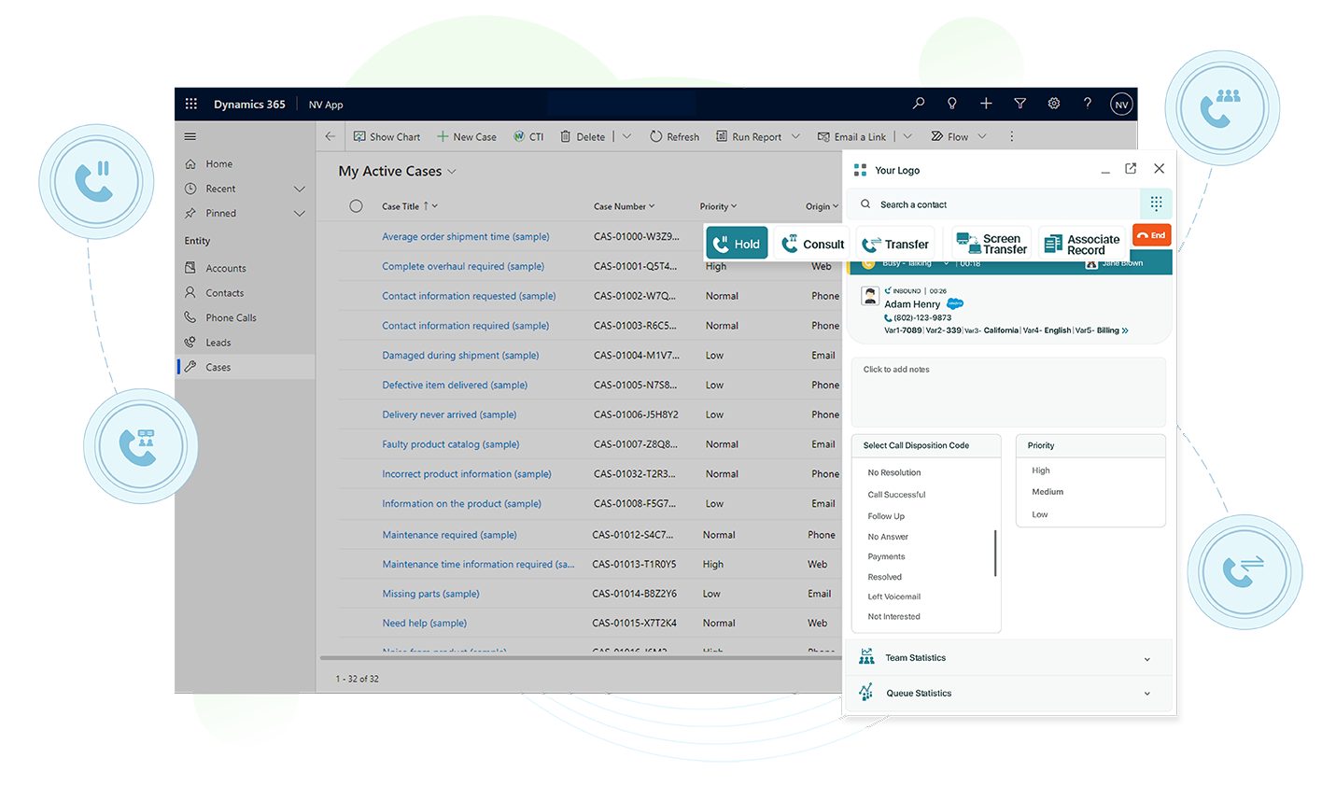
Task: Open the lightbulb assistant icon
Action: coord(952,104)
